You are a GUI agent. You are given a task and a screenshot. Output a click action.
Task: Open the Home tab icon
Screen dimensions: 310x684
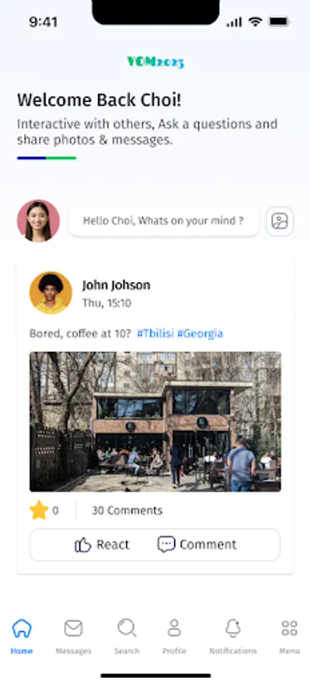pos(22,629)
